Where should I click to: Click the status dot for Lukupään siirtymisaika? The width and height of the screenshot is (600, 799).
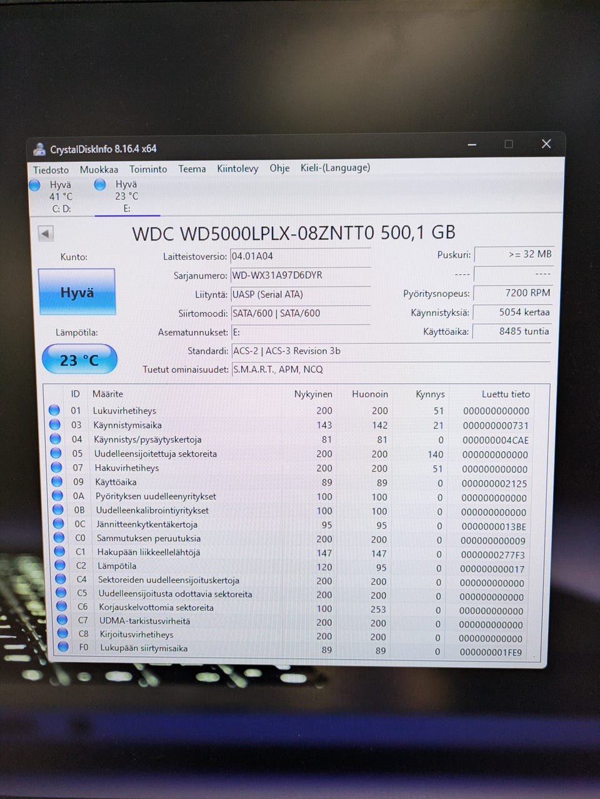coord(63,647)
